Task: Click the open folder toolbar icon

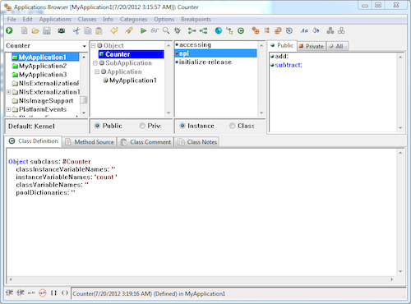Action: 35,30
